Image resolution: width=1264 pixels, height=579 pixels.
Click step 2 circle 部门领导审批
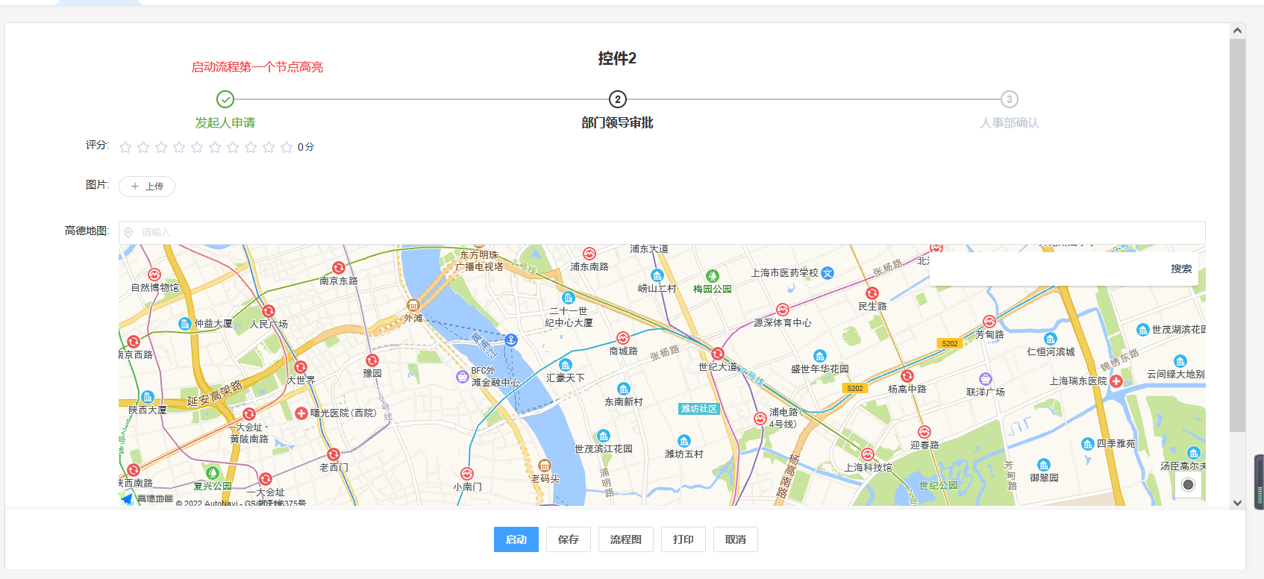(617, 99)
